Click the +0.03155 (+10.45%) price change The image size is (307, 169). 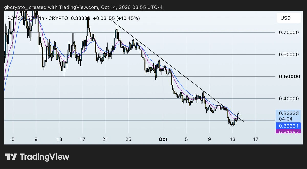coord(116,18)
